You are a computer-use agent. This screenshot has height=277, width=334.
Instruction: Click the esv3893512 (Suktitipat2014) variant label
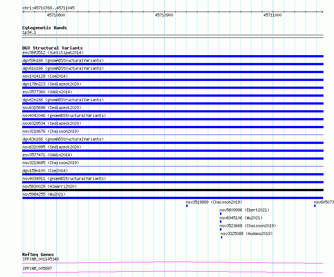tap(53, 52)
